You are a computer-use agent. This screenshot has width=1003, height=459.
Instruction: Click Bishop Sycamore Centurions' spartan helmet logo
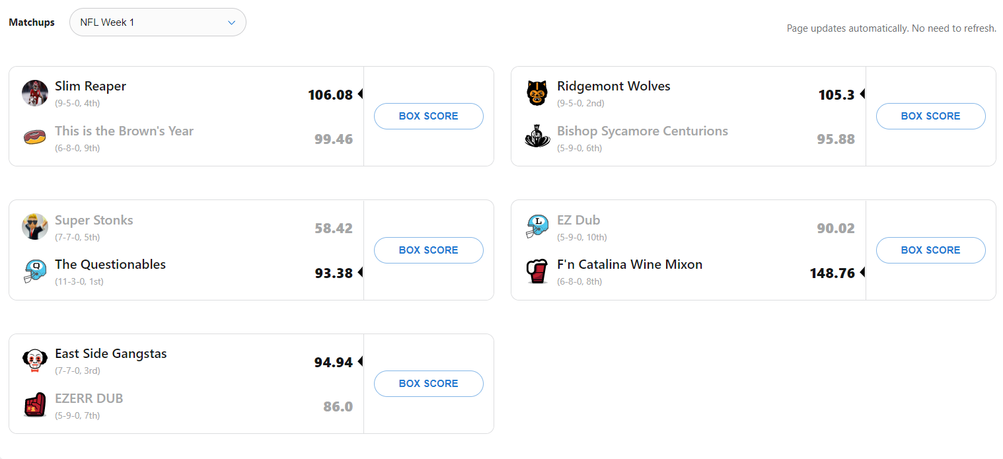537,138
